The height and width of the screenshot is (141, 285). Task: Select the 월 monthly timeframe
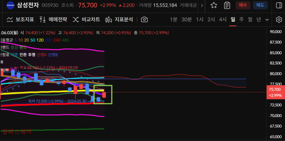(x=250, y=20)
